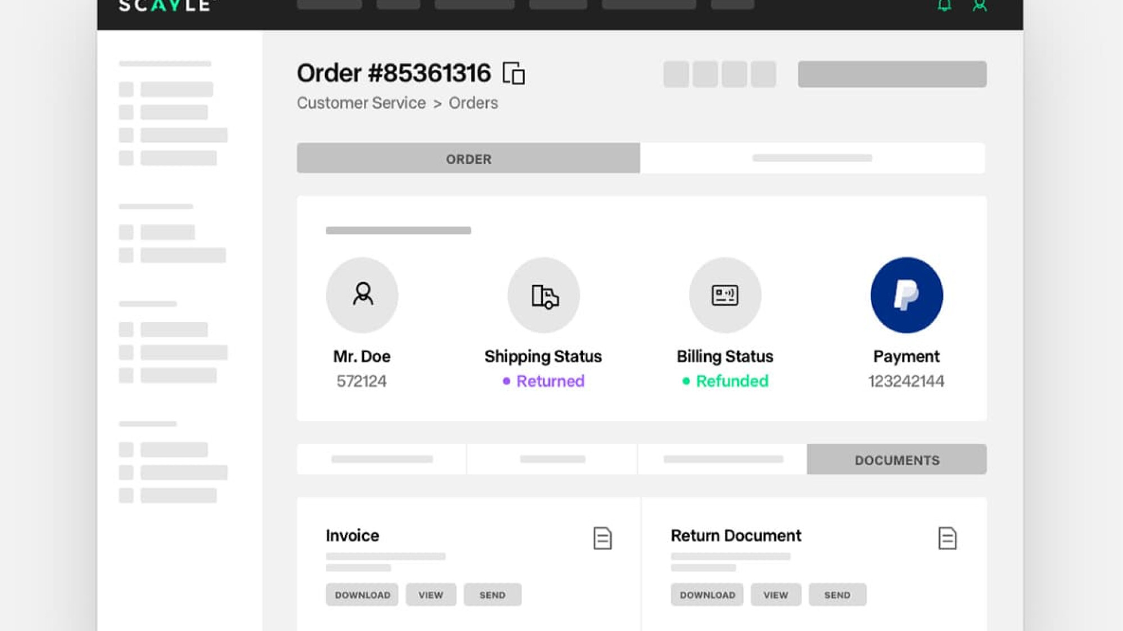
Task: Switch to the ORDER tab
Action: (468, 159)
